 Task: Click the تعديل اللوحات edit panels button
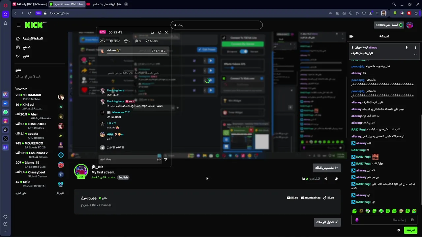point(327,222)
